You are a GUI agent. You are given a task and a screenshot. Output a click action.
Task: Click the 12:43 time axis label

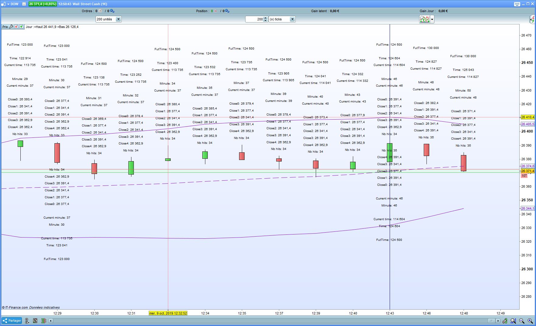coord(390,313)
